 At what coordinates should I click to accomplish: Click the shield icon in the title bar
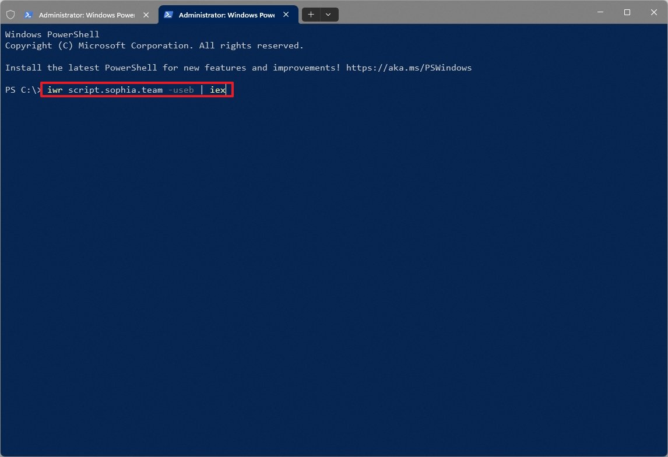click(x=10, y=14)
